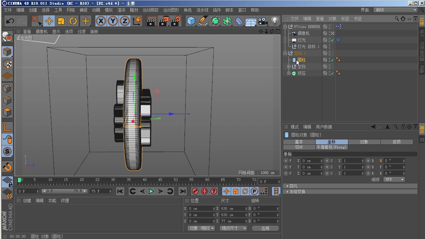425x239 pixels.
Task: Select the Scale tool
Action: 61,22
